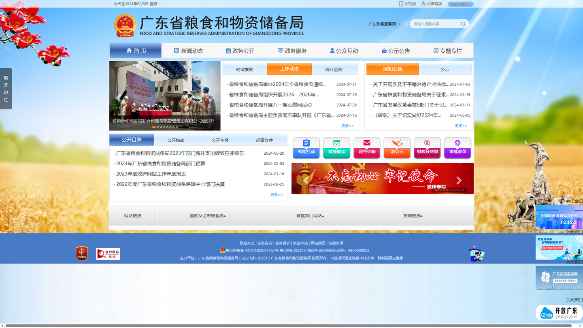Open the 12325 hotline floating banner
Screen dimensions: 583x328
click(559, 217)
